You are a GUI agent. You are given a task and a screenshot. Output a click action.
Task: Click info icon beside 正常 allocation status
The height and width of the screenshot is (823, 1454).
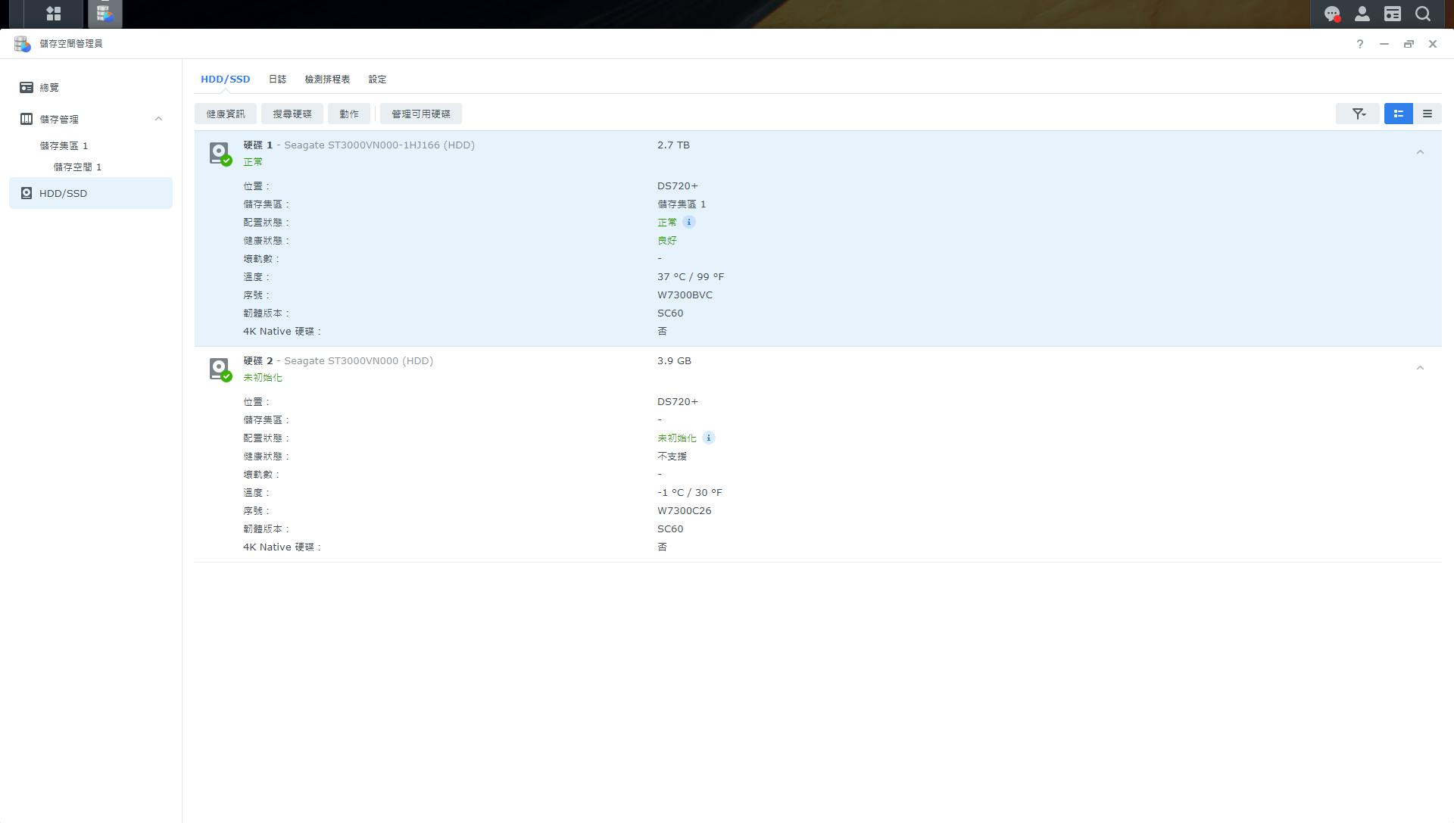tap(688, 222)
